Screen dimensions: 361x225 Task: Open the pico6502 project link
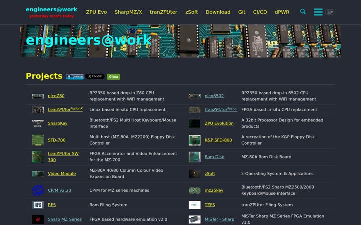[x=214, y=96]
